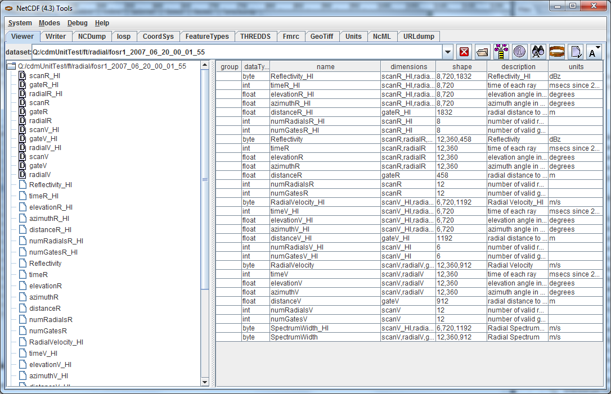Click the purple info icon

click(520, 52)
